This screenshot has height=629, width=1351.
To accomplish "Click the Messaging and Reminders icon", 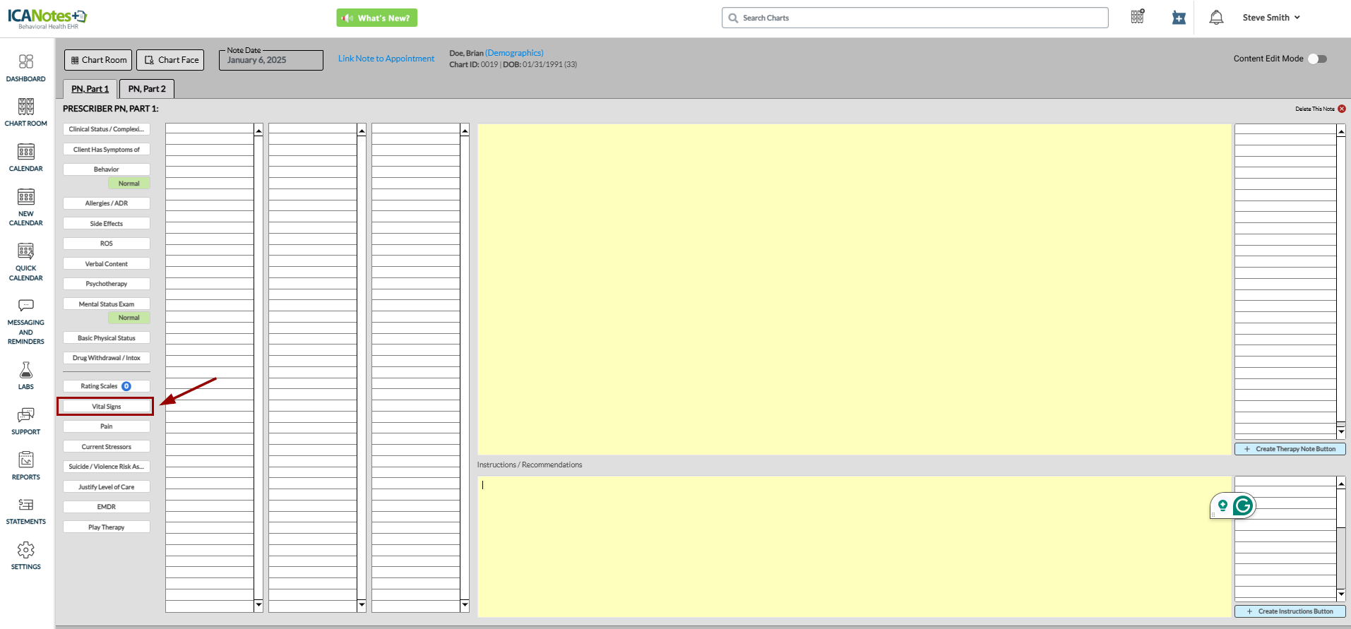I will (26, 306).
